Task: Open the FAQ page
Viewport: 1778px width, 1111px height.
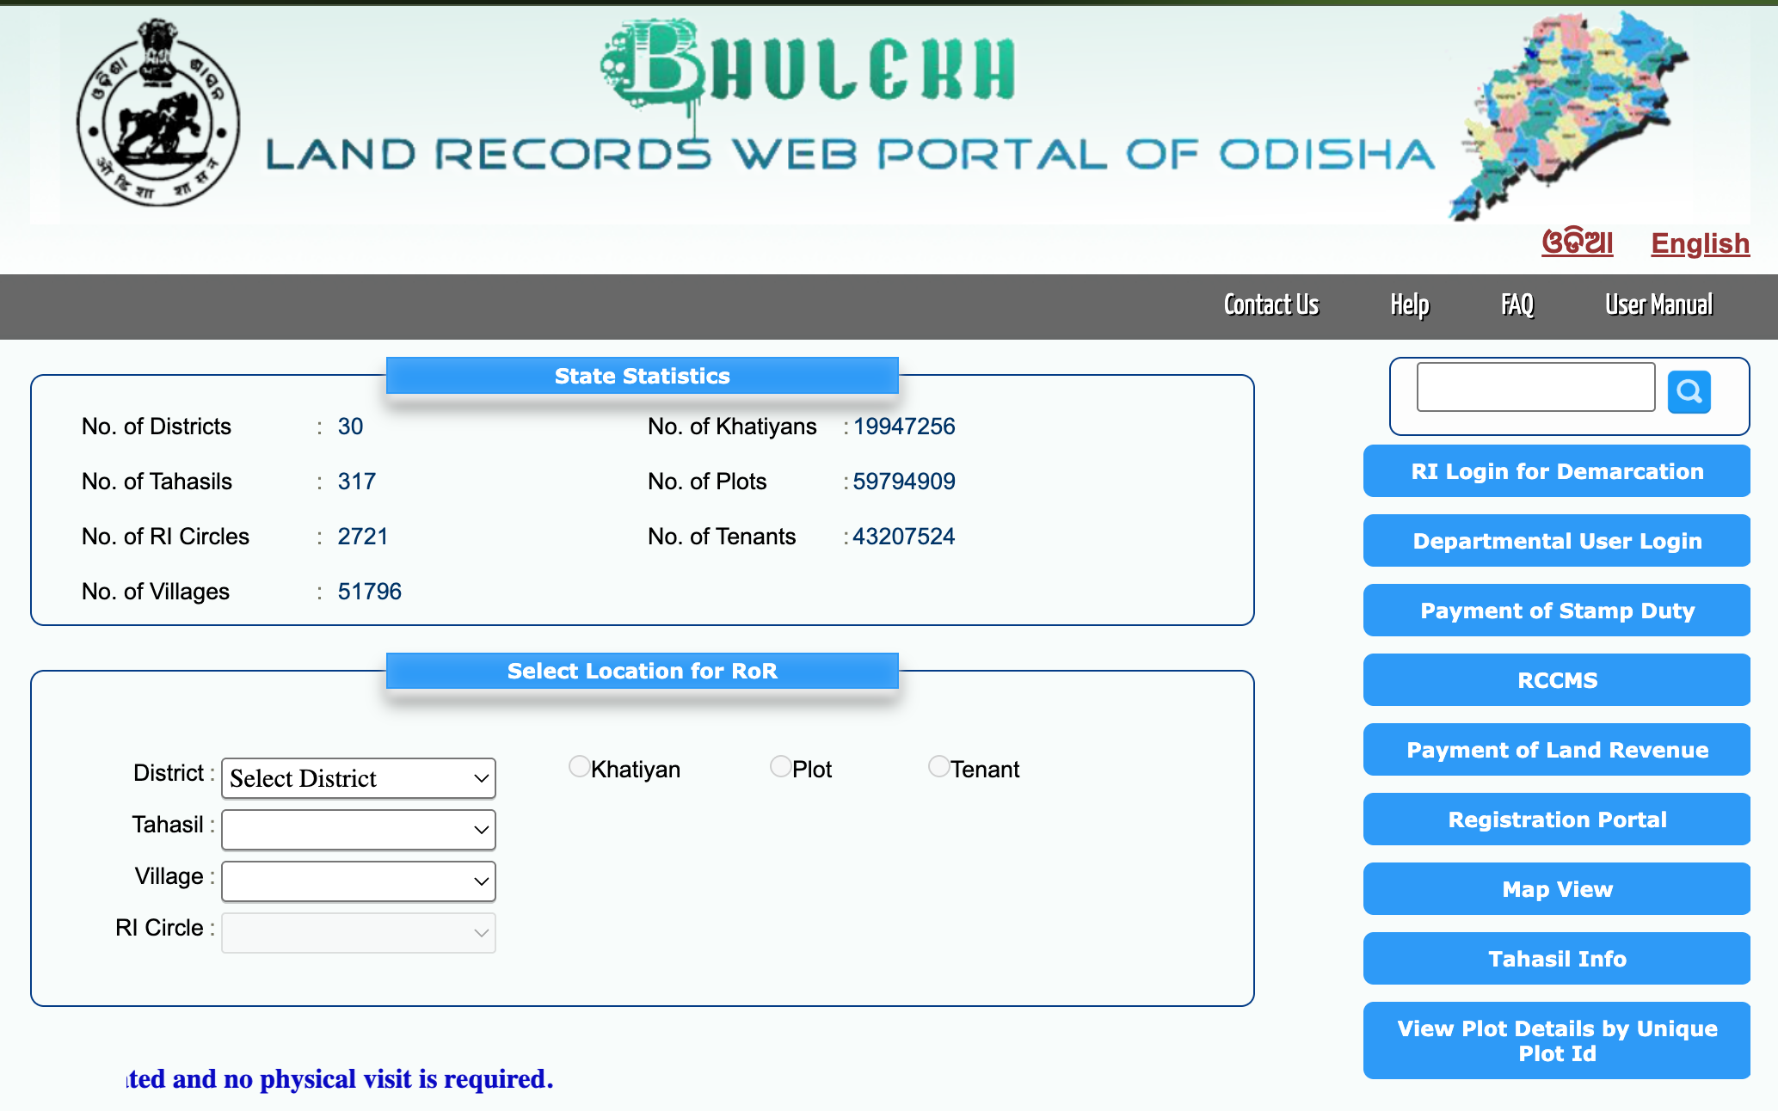Action: pyautogui.click(x=1517, y=304)
